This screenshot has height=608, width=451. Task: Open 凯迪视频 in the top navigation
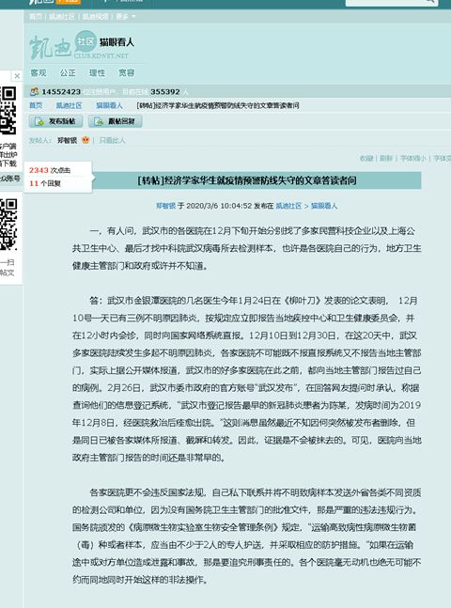(x=96, y=17)
